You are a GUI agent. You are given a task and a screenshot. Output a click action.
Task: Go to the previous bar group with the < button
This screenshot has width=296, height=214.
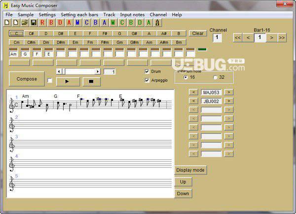click(248, 38)
